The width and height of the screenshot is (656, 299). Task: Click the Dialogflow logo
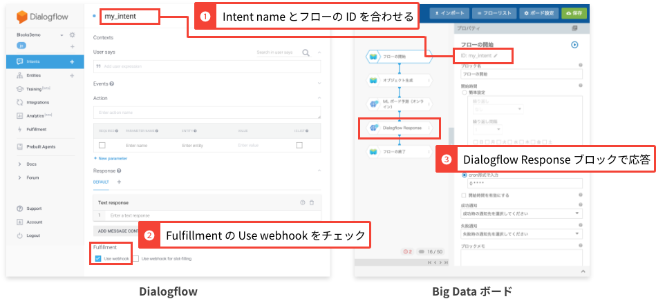point(43,17)
